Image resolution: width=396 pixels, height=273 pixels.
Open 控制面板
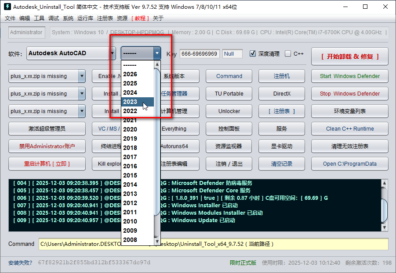coord(229,129)
